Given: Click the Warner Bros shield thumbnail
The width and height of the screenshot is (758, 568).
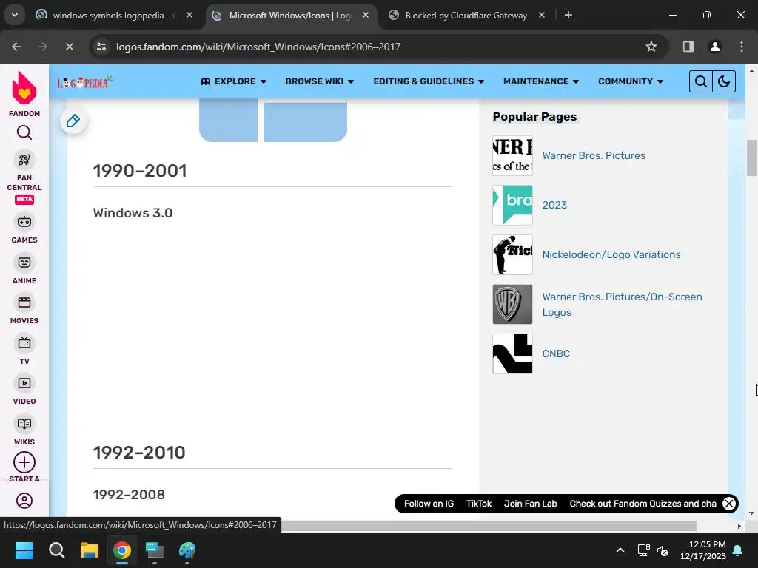Looking at the screenshot, I should click(x=512, y=304).
